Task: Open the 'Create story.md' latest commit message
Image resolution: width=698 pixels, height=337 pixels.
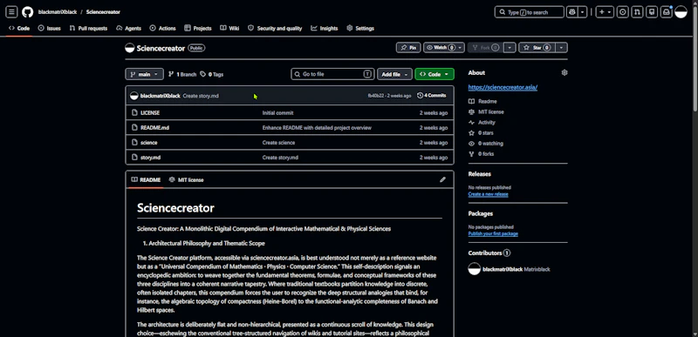Action: coord(201,96)
